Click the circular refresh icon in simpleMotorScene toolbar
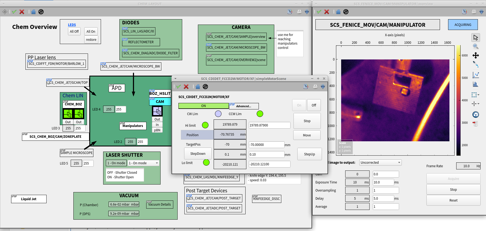The width and height of the screenshot is (486, 231). tap(206, 86)
